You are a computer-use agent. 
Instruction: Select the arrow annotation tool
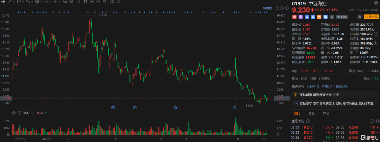(55, 2)
